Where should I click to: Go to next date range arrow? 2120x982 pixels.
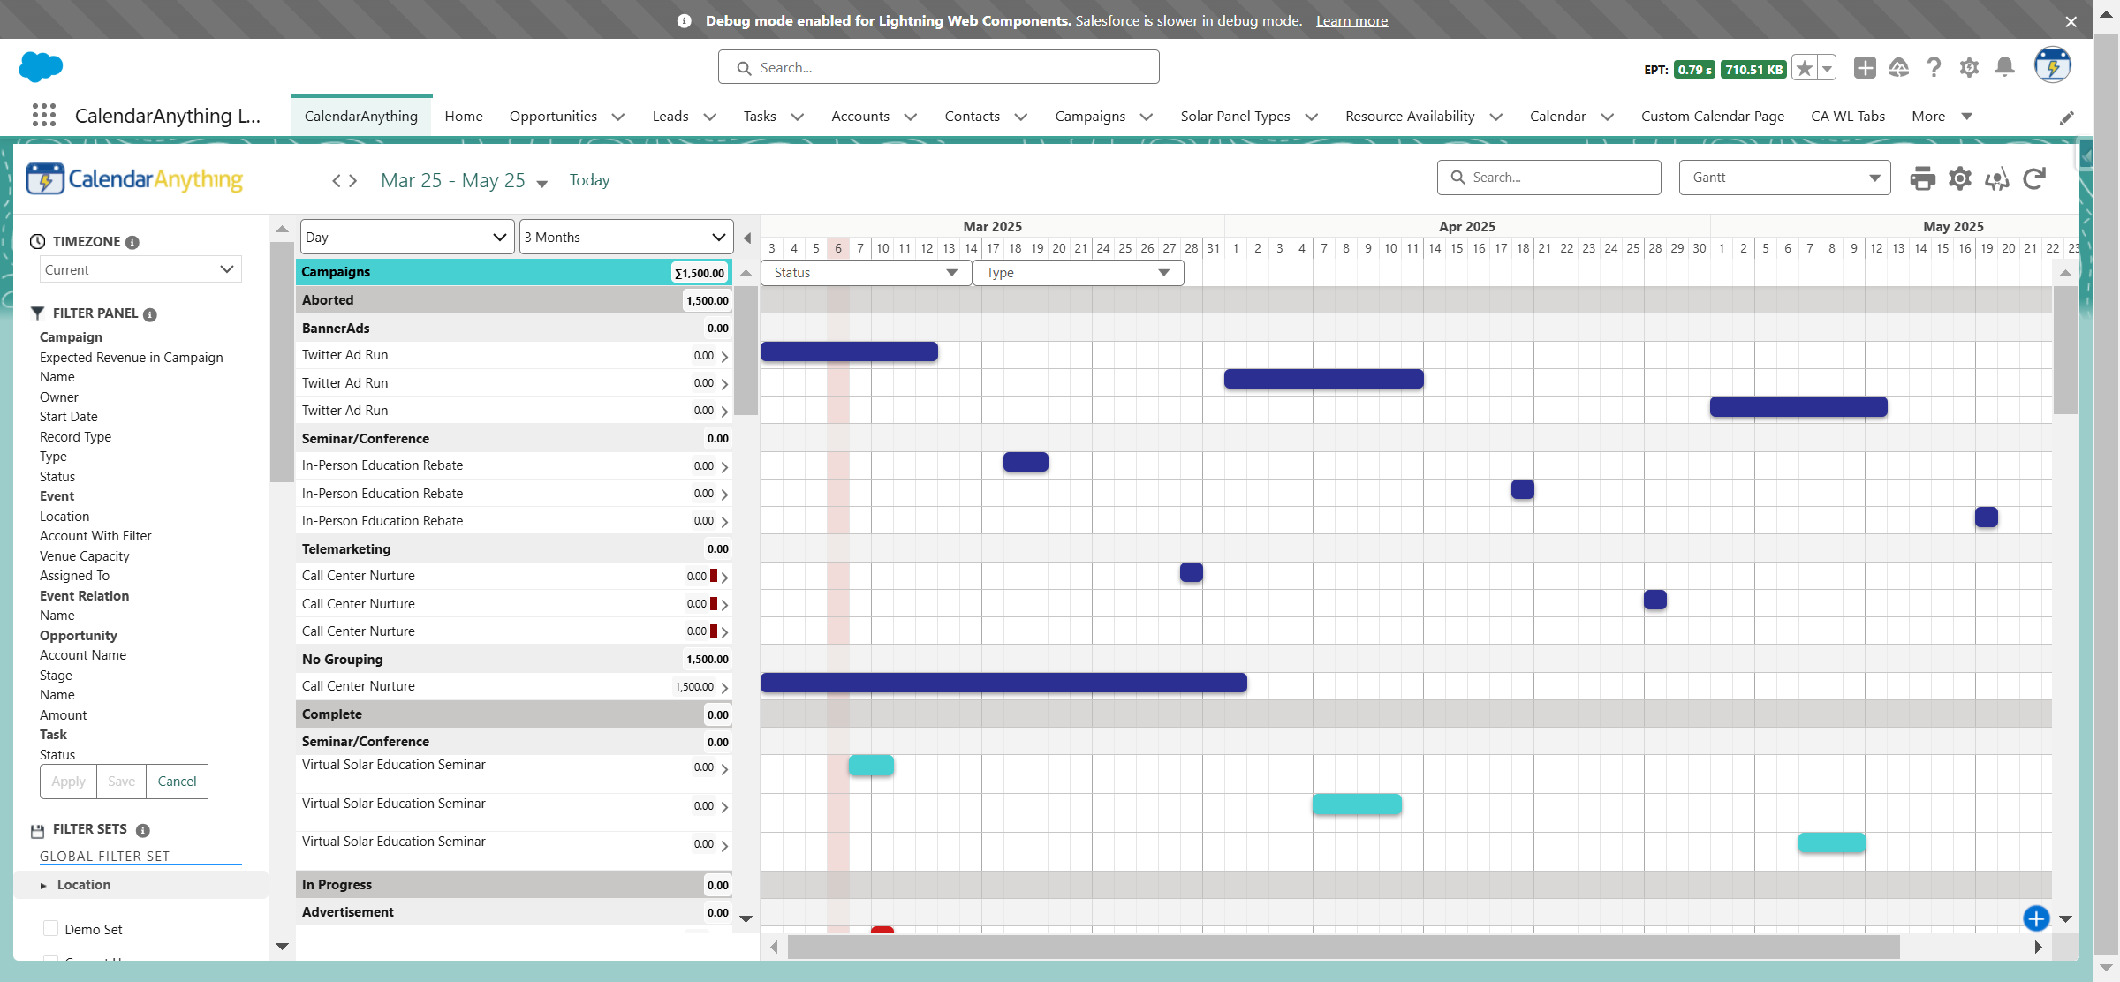pyautogui.click(x=353, y=180)
